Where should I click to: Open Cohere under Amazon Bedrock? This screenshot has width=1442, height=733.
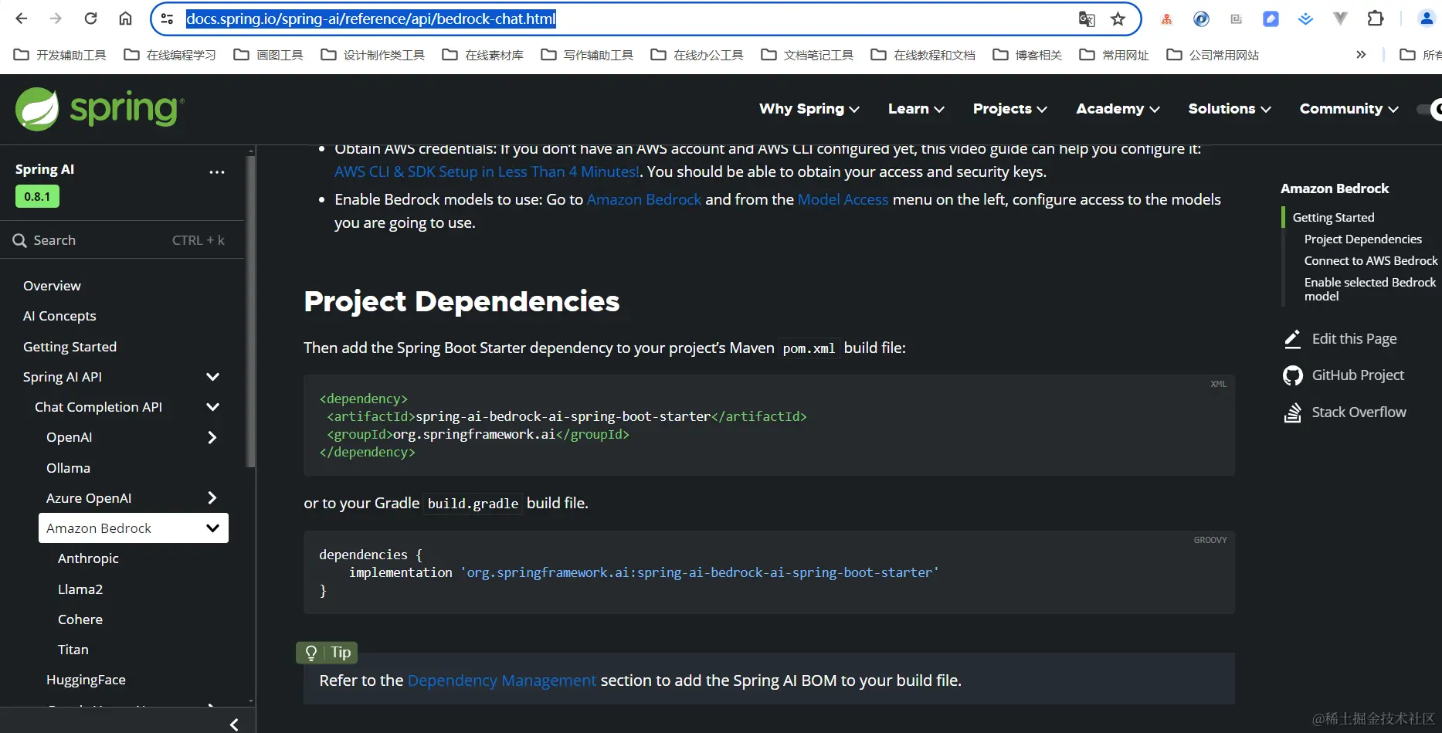(80, 619)
